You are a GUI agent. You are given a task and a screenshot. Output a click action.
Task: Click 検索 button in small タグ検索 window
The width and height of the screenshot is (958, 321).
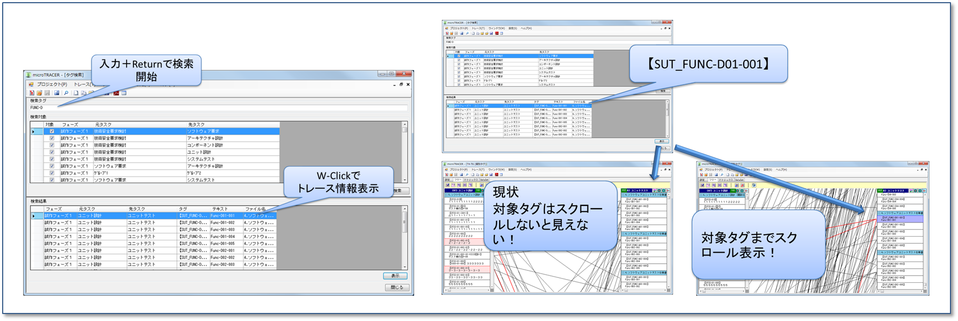tap(663, 91)
